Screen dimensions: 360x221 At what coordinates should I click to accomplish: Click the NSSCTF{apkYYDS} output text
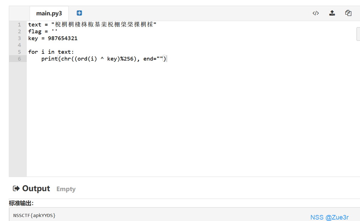click(x=35, y=216)
